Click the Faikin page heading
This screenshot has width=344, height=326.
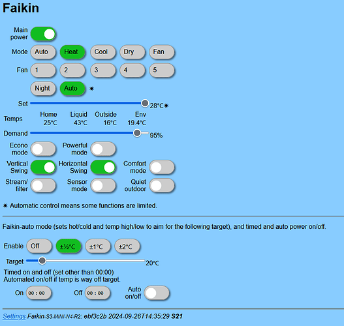[x=21, y=8]
